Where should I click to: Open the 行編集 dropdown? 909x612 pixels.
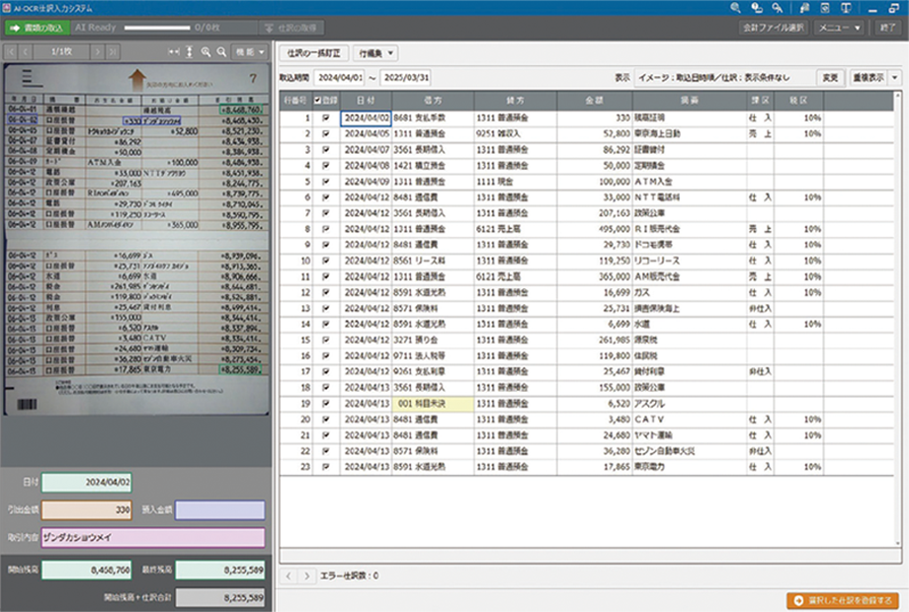[x=375, y=53]
